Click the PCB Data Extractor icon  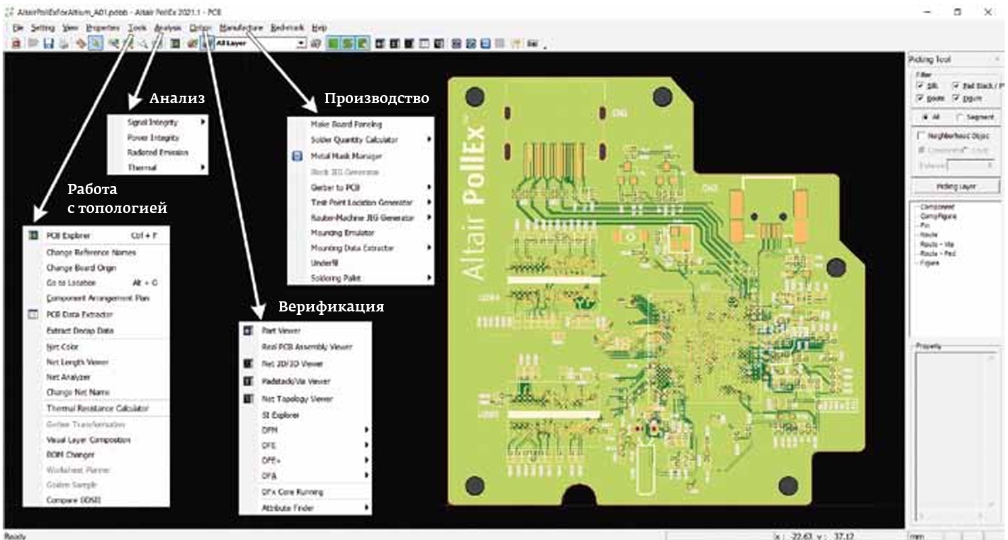(33, 315)
